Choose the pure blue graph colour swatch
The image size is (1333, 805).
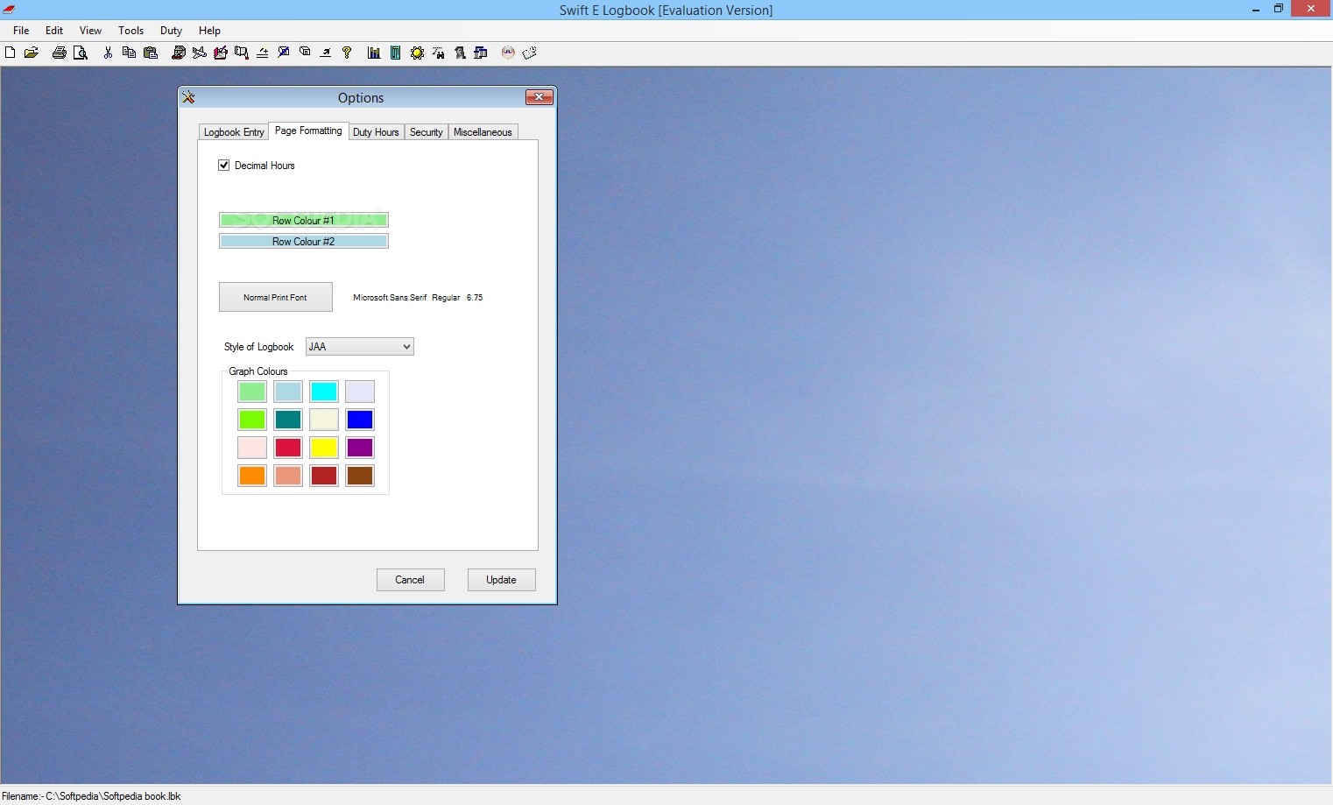[x=360, y=420]
